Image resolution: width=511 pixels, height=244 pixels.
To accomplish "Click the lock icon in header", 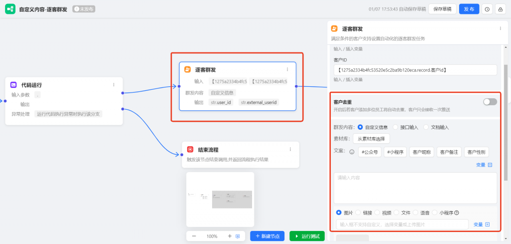I will click(500, 9).
